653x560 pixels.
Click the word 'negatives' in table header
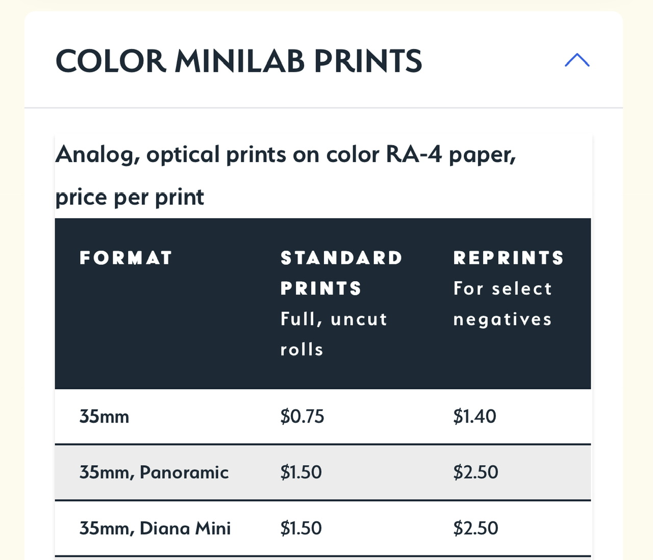(x=503, y=319)
